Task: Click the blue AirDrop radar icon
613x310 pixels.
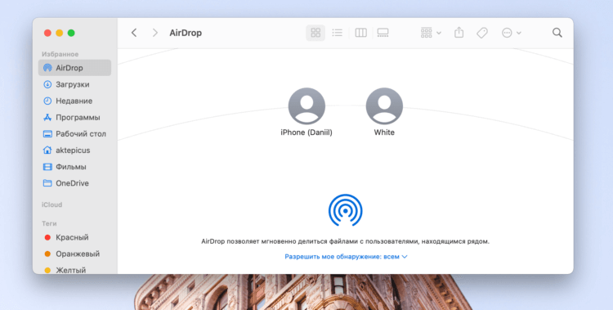Action: click(345, 210)
